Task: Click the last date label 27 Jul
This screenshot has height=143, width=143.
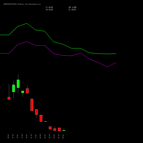Action: (63, 136)
